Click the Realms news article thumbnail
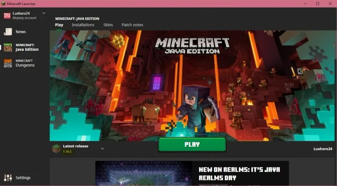This screenshot has height=186, width=337. pyautogui.click(x=143, y=173)
